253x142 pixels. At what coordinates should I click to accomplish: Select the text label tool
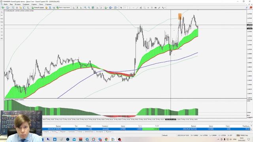[x=152, y=7]
